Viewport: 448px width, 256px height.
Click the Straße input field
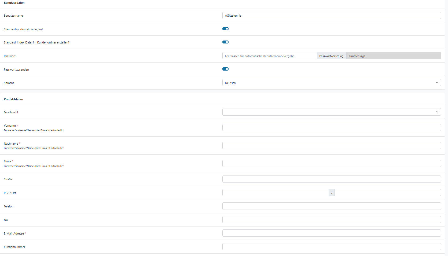(x=332, y=179)
